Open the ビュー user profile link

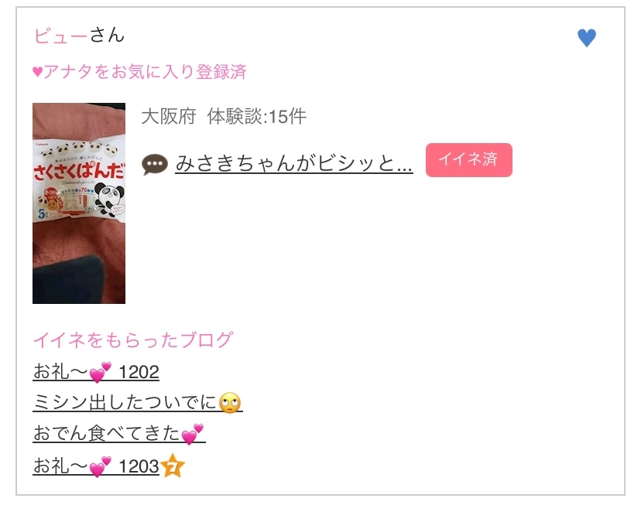(x=60, y=35)
